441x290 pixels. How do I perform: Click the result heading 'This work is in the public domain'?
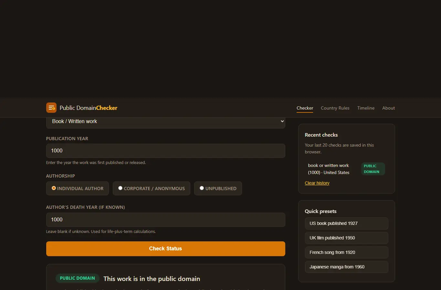(x=152, y=279)
